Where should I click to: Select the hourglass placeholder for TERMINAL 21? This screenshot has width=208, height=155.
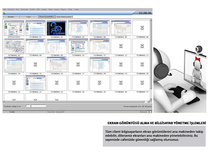[14, 83]
